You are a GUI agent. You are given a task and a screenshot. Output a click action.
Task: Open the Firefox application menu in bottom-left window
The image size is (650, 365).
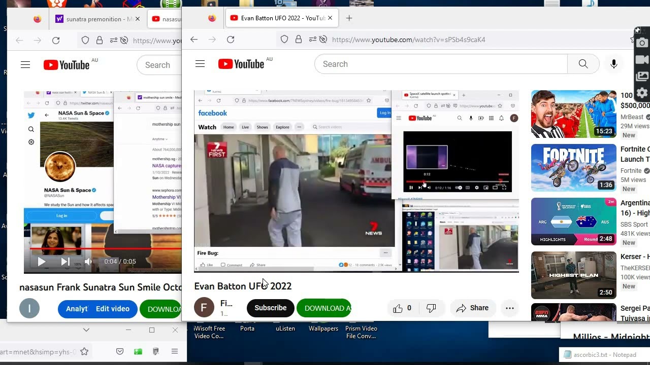[x=175, y=351]
